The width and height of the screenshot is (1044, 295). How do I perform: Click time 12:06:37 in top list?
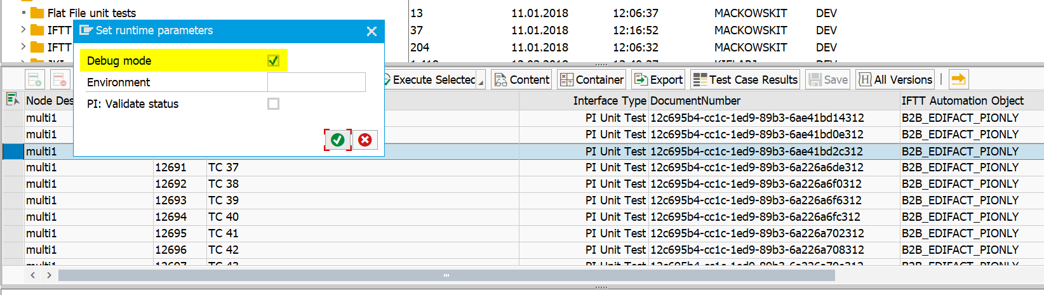(x=636, y=13)
